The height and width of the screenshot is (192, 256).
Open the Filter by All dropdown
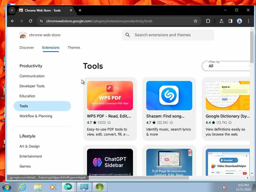point(226,66)
